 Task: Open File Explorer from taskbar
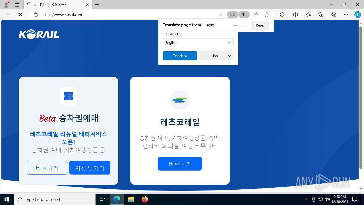[131, 199]
